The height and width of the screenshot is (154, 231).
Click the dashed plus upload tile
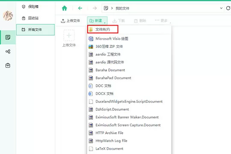point(69,36)
